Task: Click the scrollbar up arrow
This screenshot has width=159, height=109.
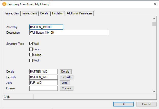Action: tap(154, 18)
